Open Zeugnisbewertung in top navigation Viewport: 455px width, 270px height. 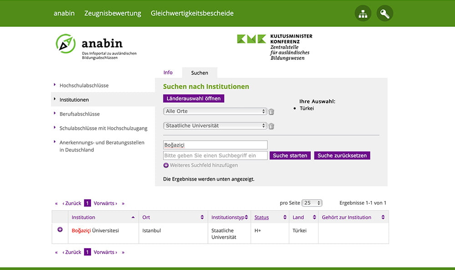(112, 13)
